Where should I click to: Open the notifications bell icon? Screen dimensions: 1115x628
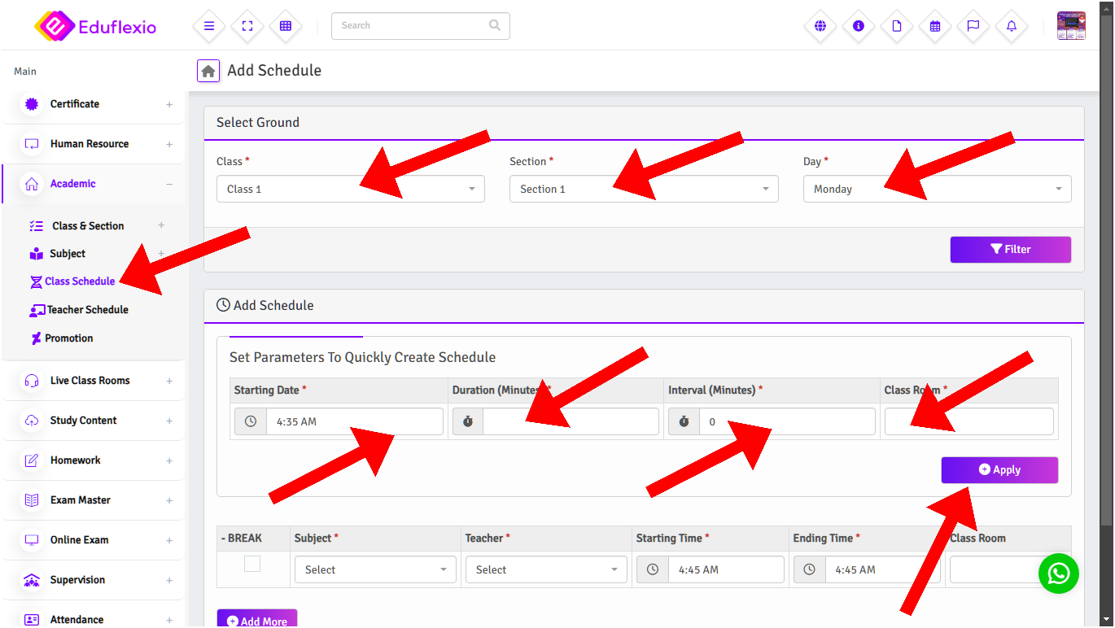(x=1012, y=26)
